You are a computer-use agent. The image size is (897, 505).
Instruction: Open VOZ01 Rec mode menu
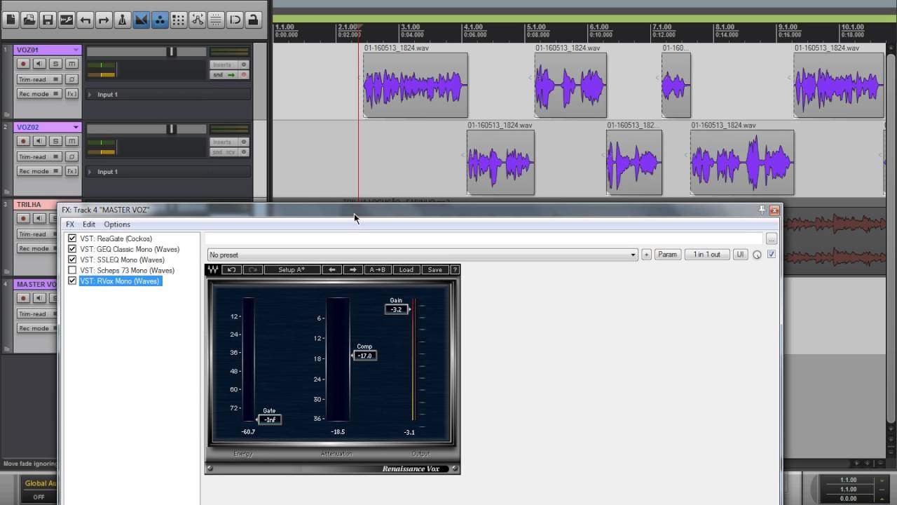click(x=39, y=94)
